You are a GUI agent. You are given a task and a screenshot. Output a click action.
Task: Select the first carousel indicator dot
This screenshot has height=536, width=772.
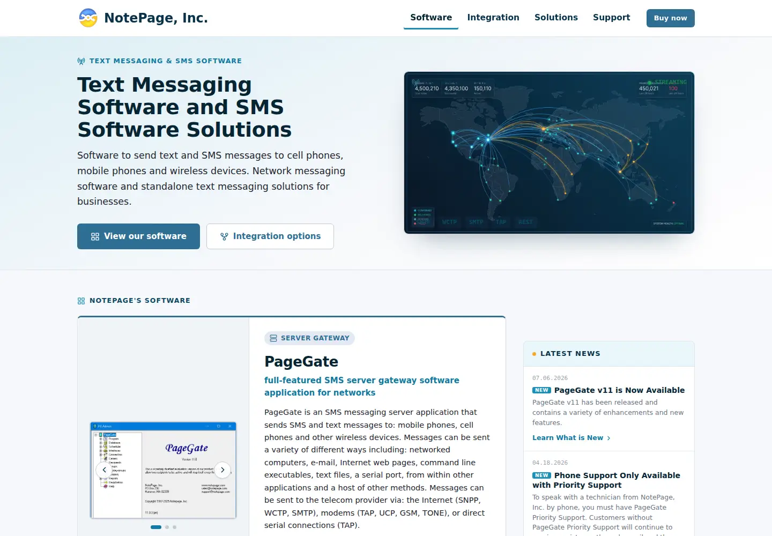tap(156, 527)
